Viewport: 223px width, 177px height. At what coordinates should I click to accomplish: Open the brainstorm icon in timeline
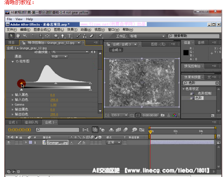pyautogui.click(x=134, y=130)
